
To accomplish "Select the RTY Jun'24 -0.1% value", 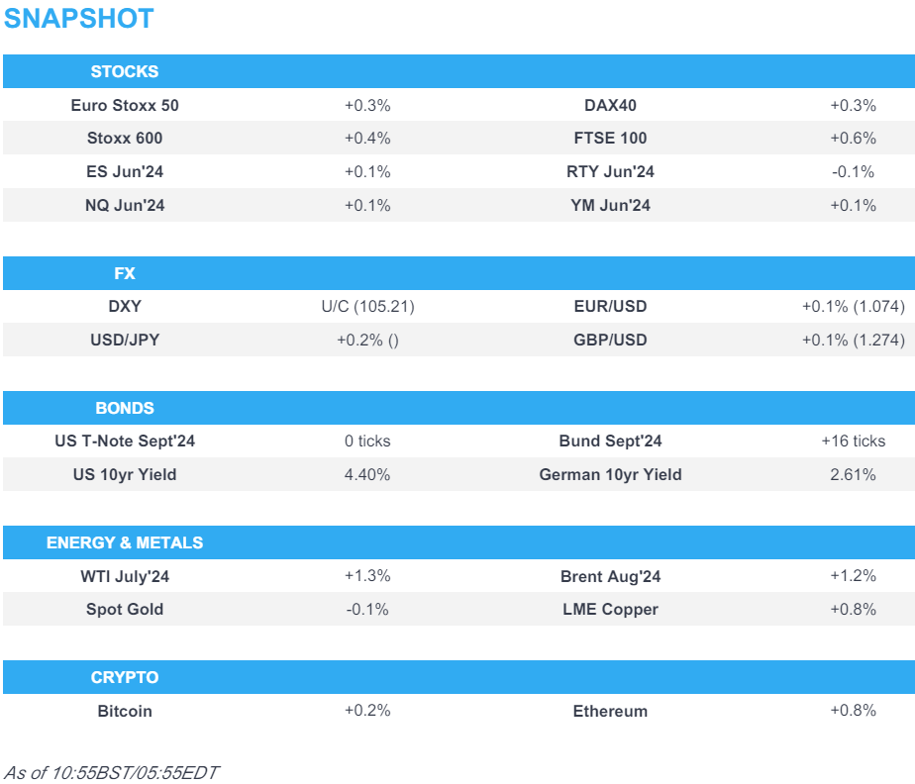I will 853,172.
